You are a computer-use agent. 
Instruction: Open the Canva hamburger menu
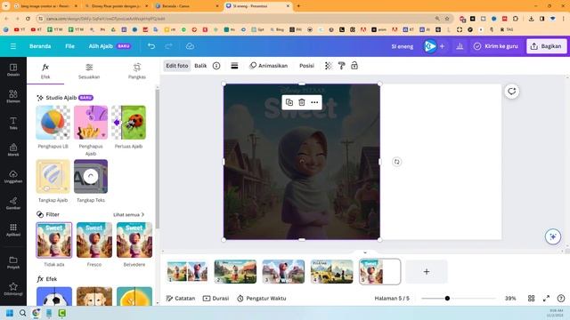click(13, 46)
